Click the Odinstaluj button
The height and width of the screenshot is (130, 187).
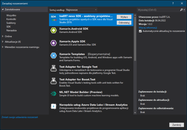[124, 23]
